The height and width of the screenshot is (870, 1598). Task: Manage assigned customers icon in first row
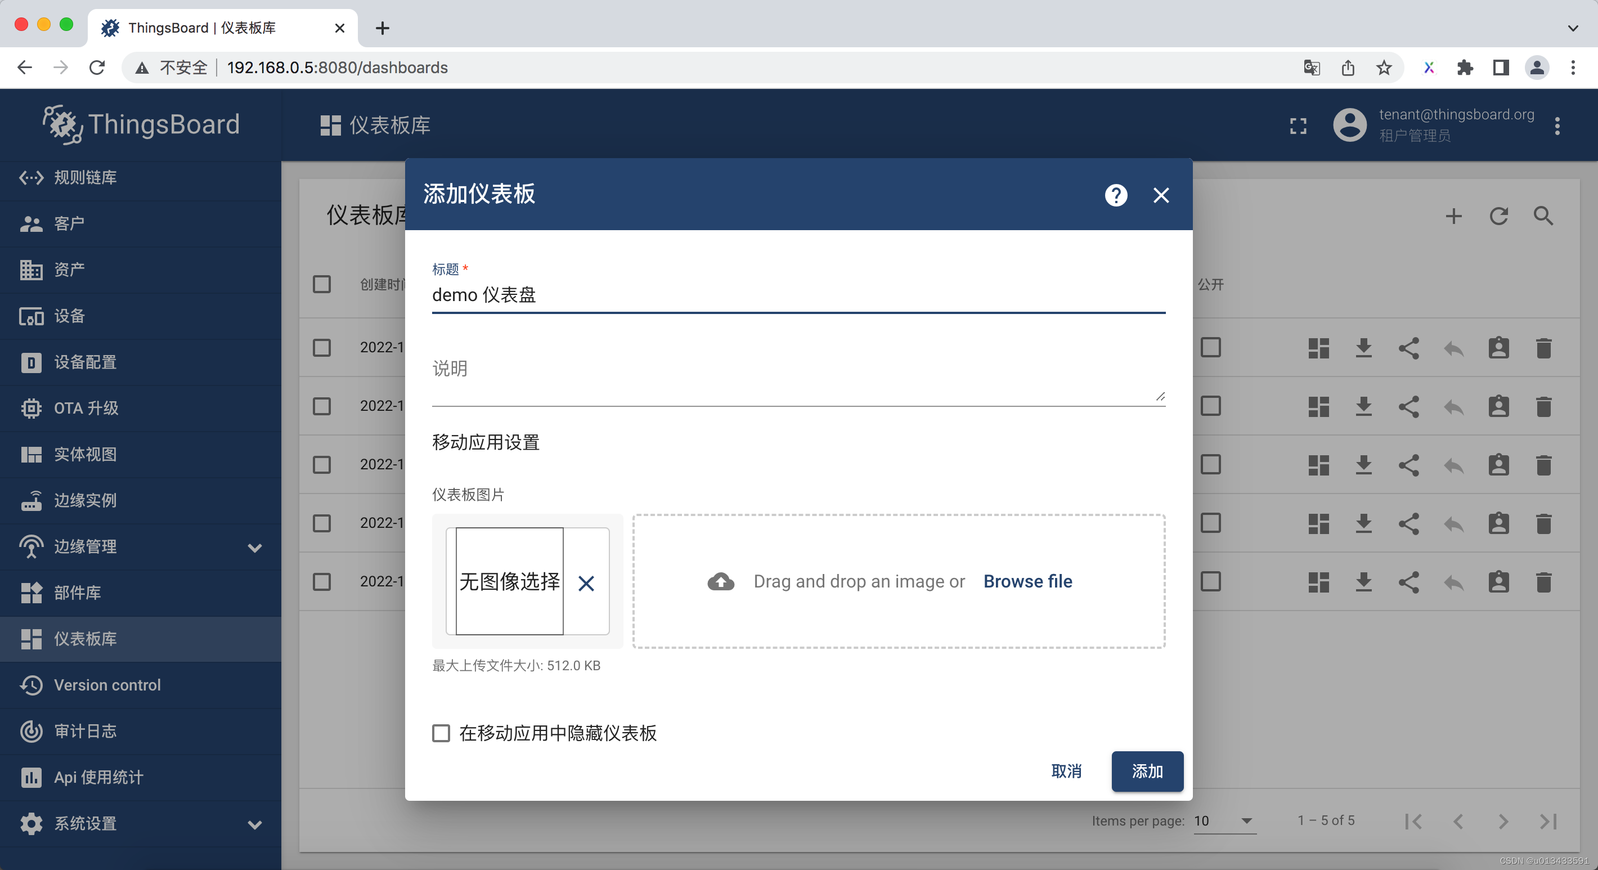1498,348
